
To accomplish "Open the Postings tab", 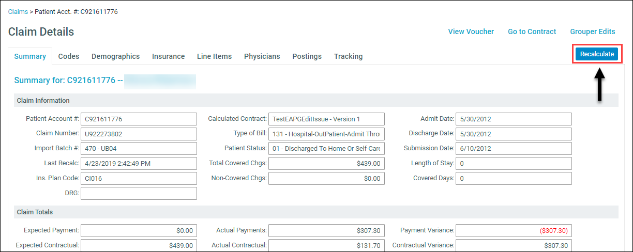I will (307, 56).
